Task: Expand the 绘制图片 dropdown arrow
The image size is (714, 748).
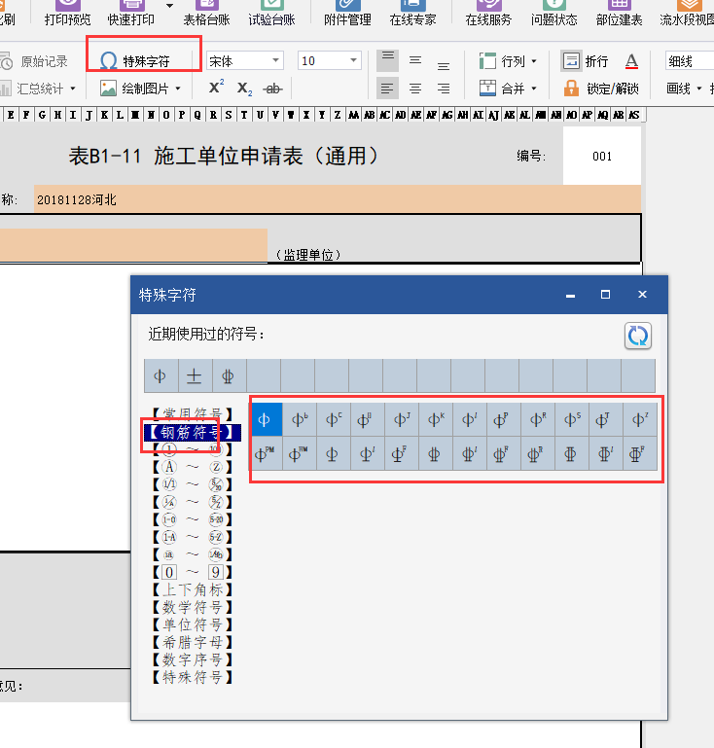Action: [178, 89]
